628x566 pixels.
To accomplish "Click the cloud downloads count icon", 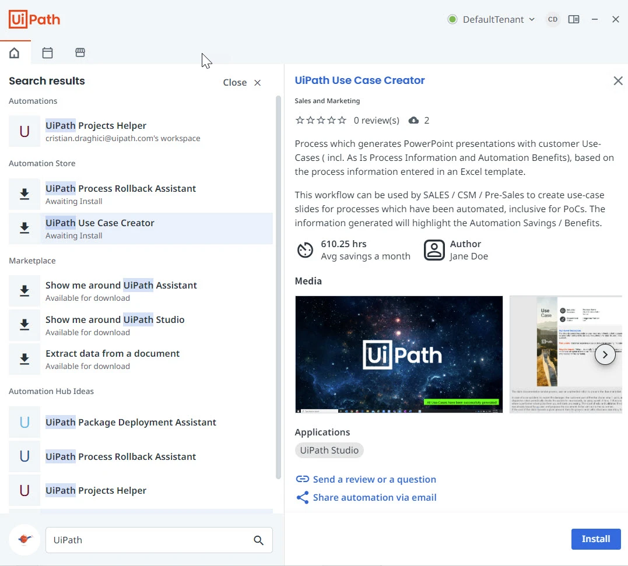I will click(414, 121).
